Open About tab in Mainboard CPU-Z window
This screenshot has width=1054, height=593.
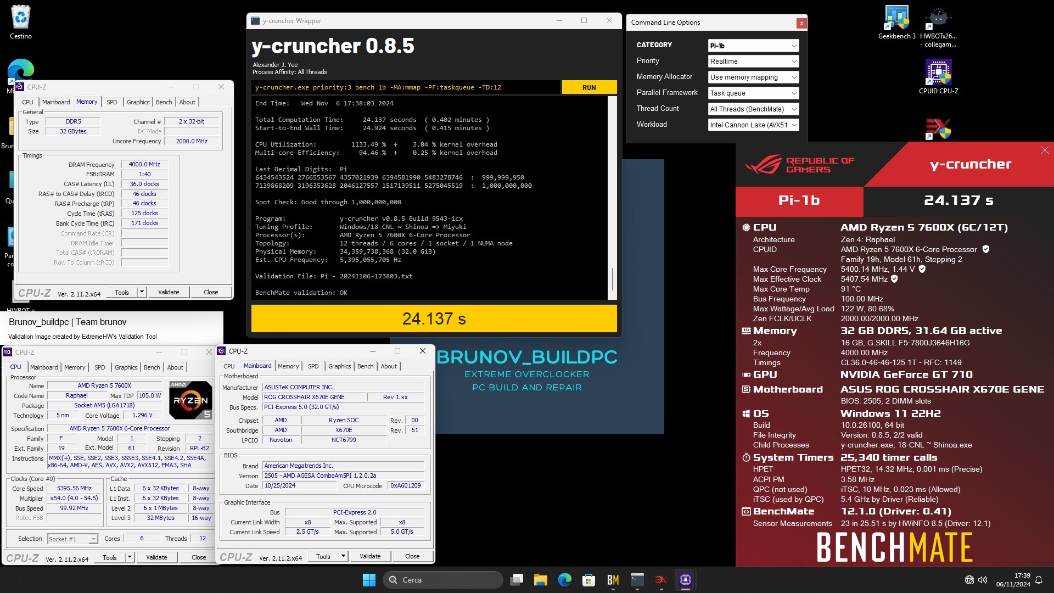(389, 366)
